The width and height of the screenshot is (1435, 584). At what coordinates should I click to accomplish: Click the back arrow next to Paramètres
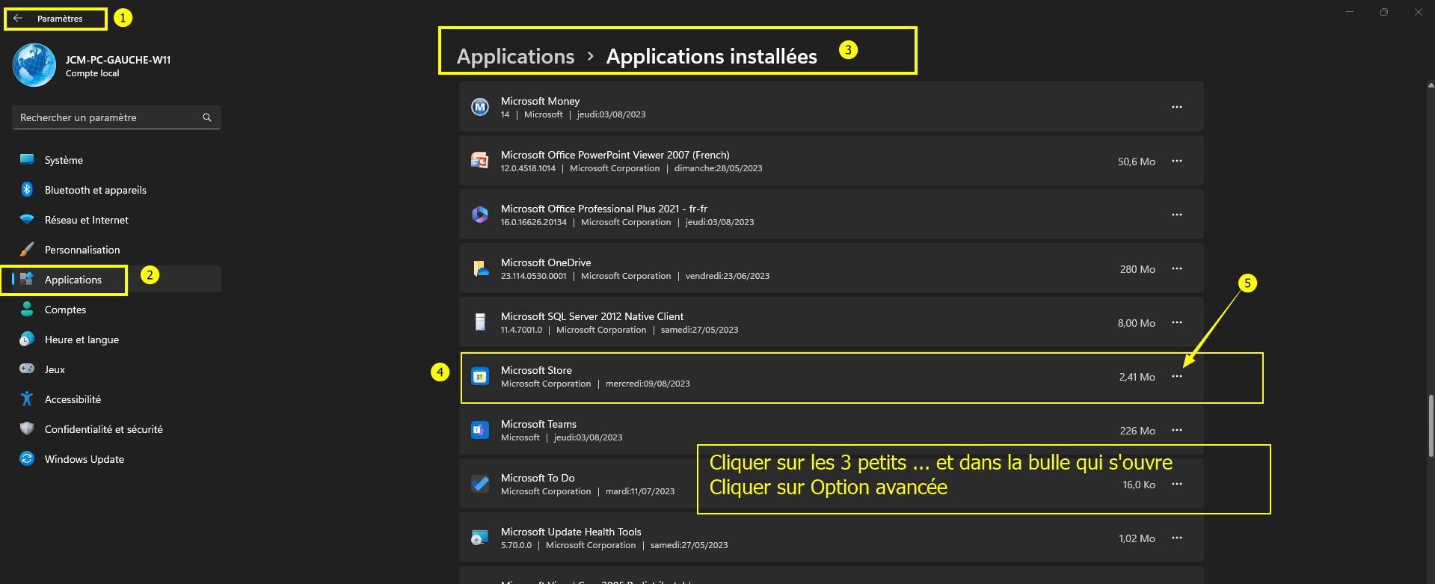(19, 19)
